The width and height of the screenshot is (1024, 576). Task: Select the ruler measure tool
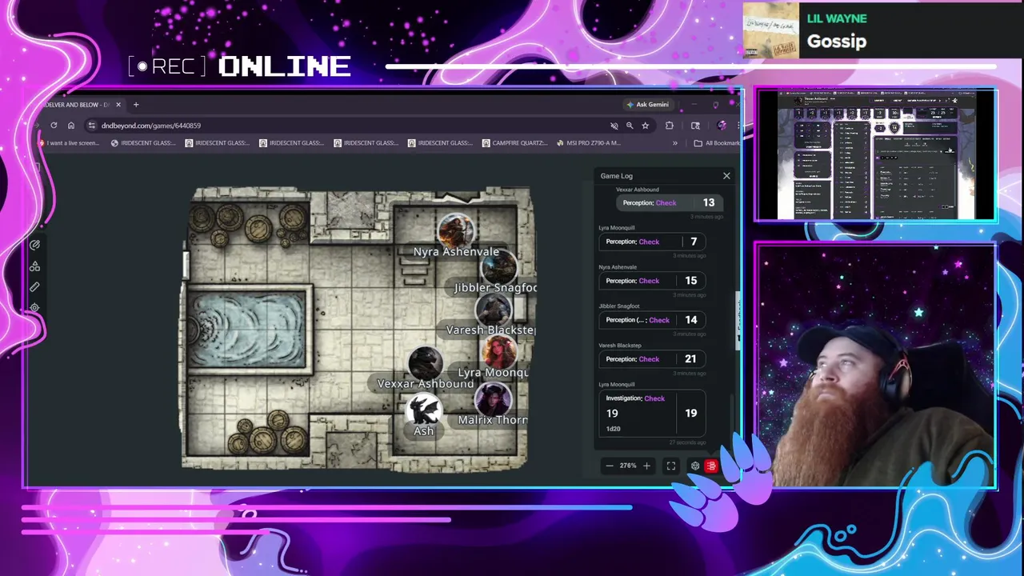(x=34, y=287)
